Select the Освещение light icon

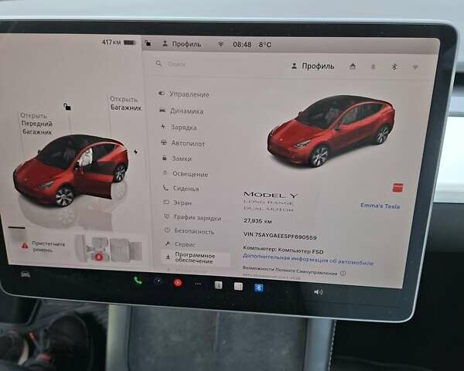(x=165, y=173)
